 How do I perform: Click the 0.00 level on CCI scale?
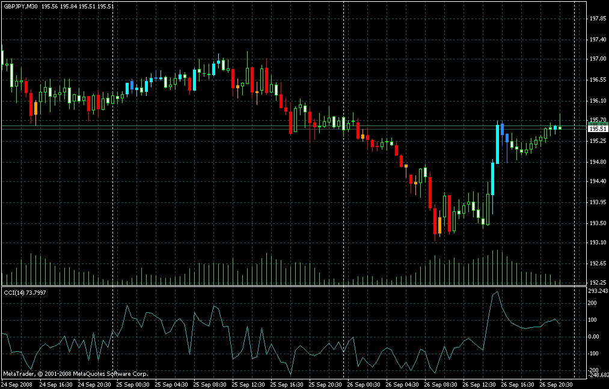[595, 337]
